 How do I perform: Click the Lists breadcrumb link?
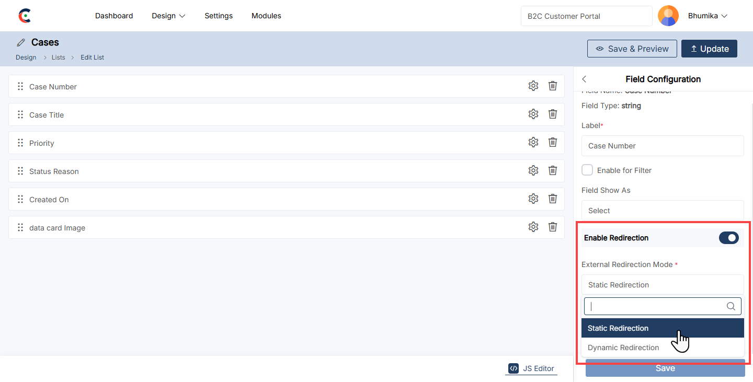[58, 57]
